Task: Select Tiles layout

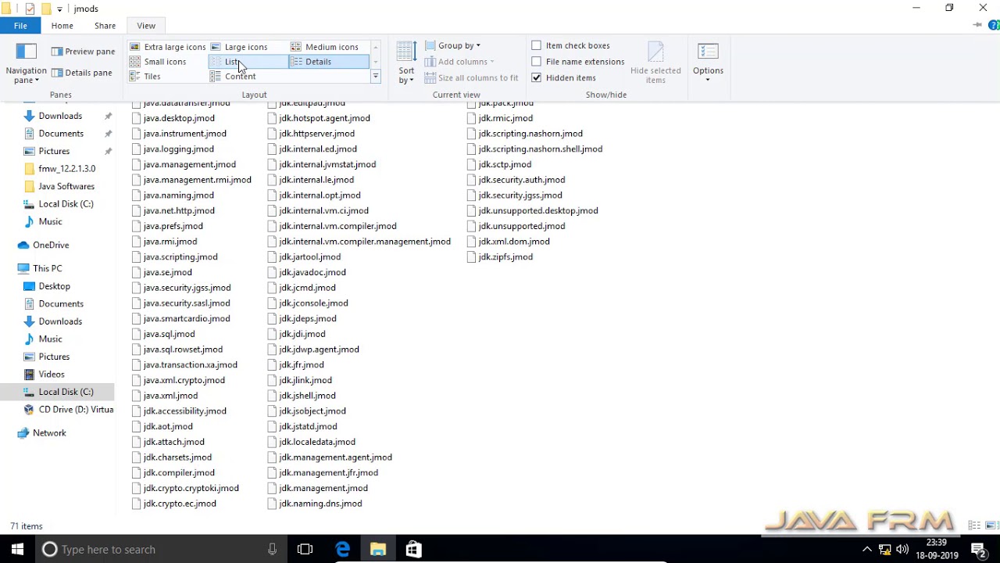Action: click(145, 77)
